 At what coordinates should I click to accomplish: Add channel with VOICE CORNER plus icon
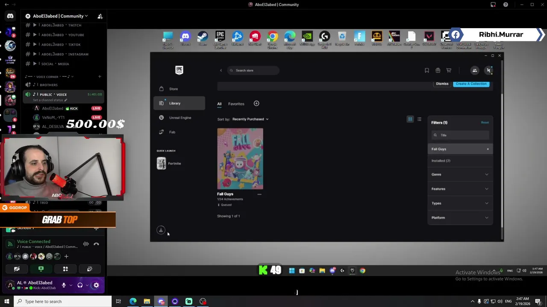(100, 77)
